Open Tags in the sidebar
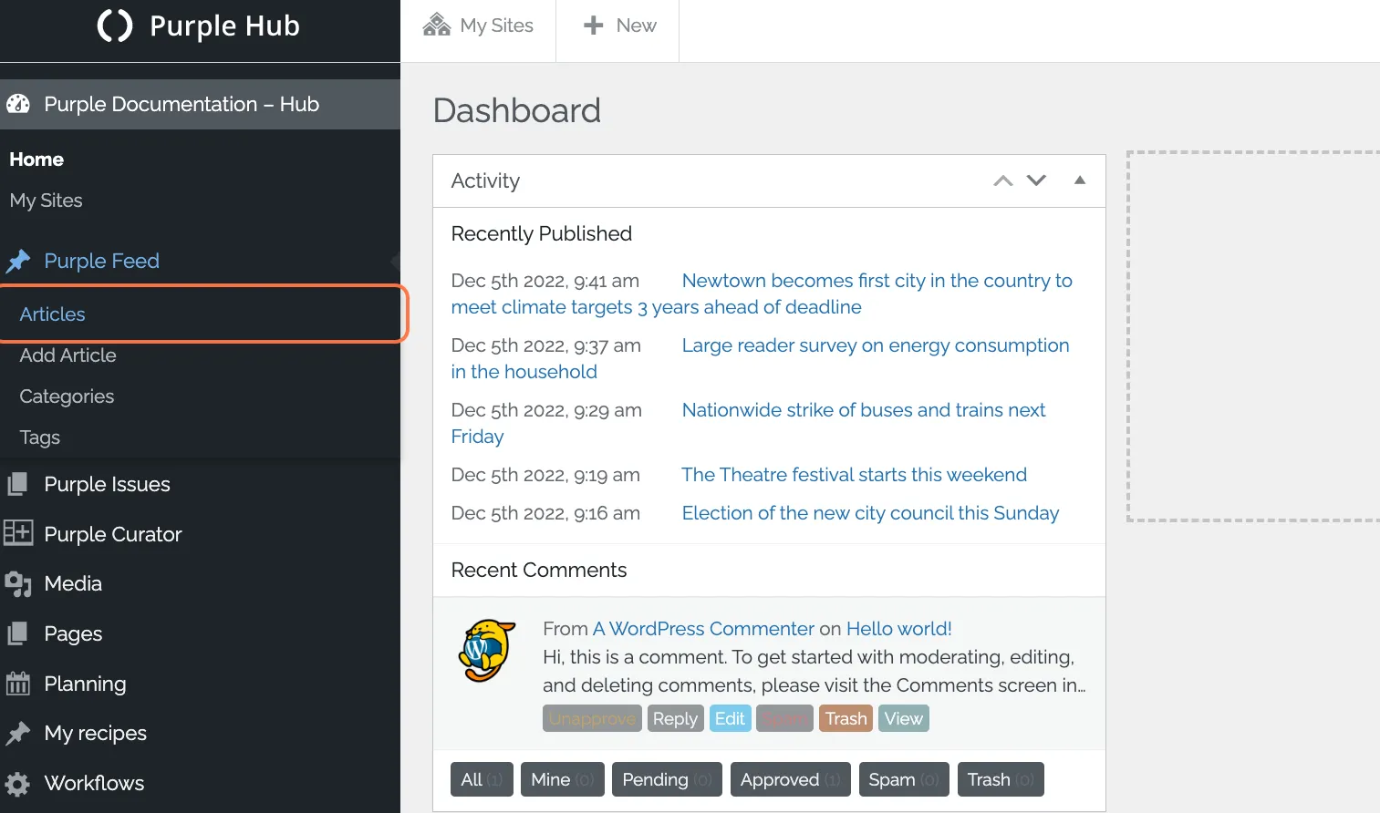This screenshot has height=813, width=1380. pyautogui.click(x=40, y=437)
